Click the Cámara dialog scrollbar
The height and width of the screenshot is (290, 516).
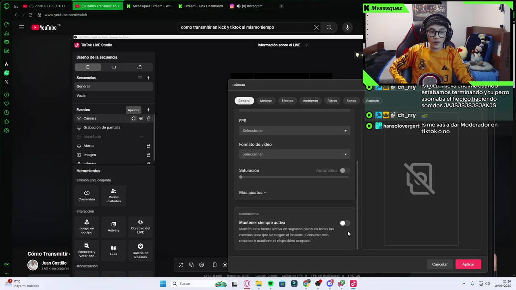click(357, 205)
